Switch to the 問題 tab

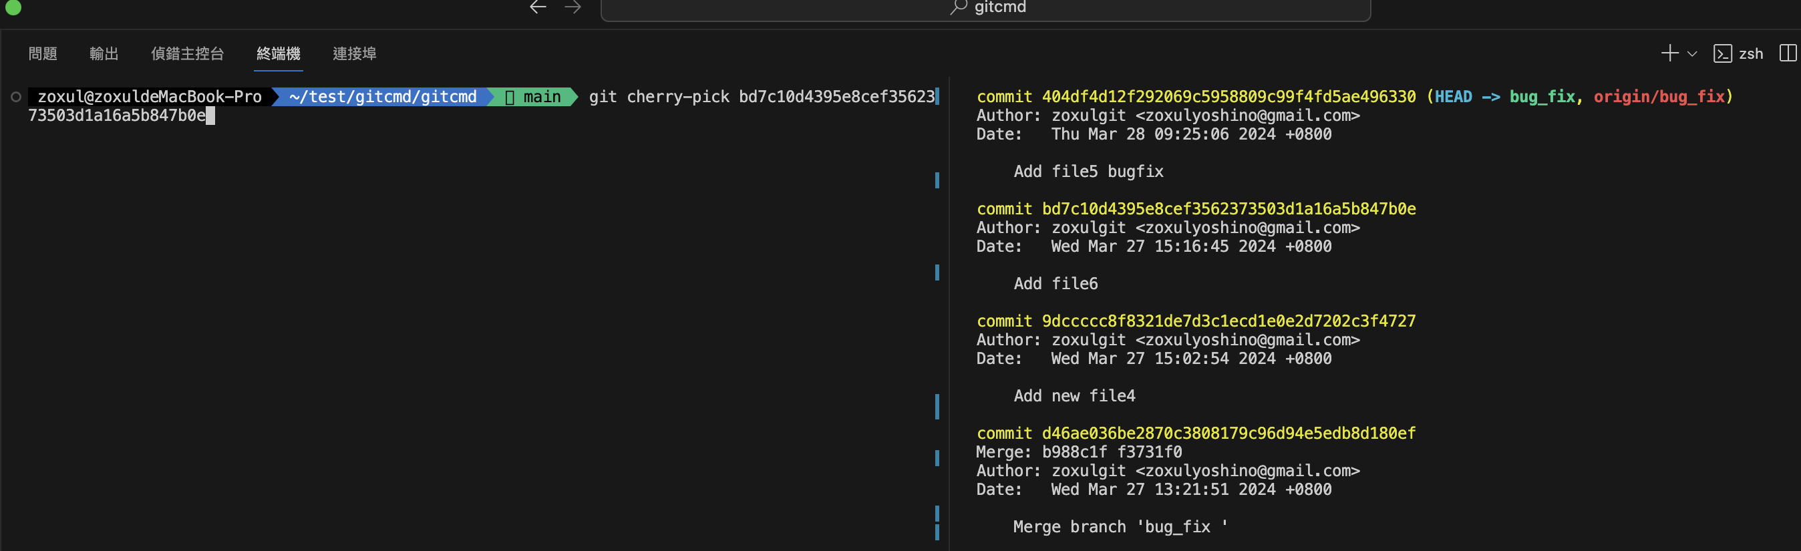[43, 54]
